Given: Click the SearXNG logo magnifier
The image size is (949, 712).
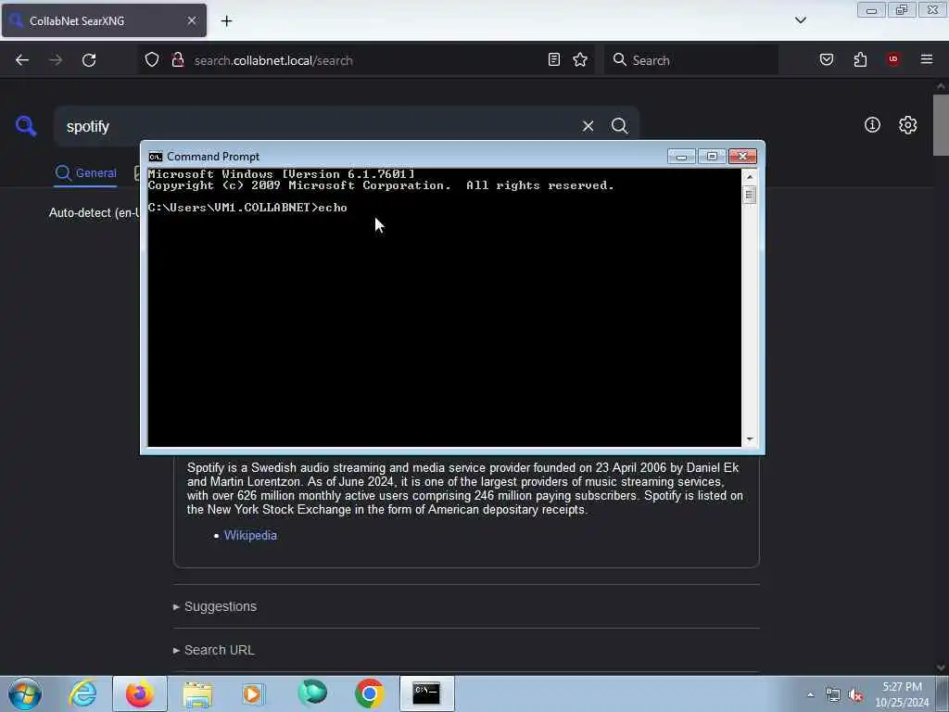Looking at the screenshot, I should [26, 126].
